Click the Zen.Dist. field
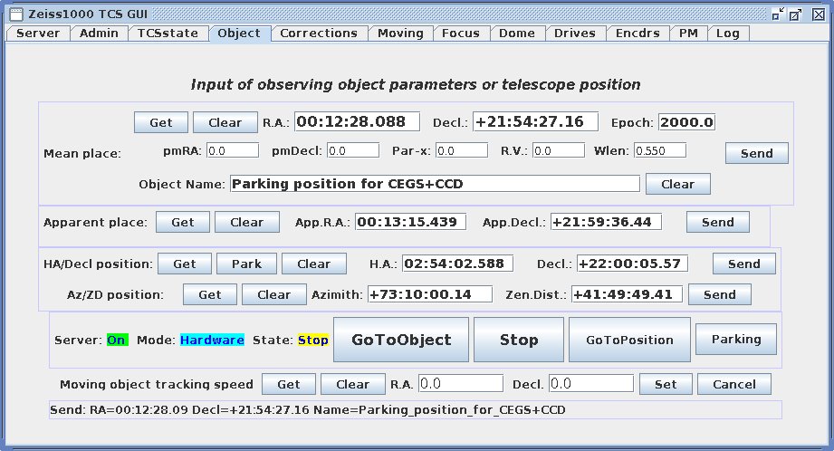The height and width of the screenshot is (451, 834). (628, 294)
